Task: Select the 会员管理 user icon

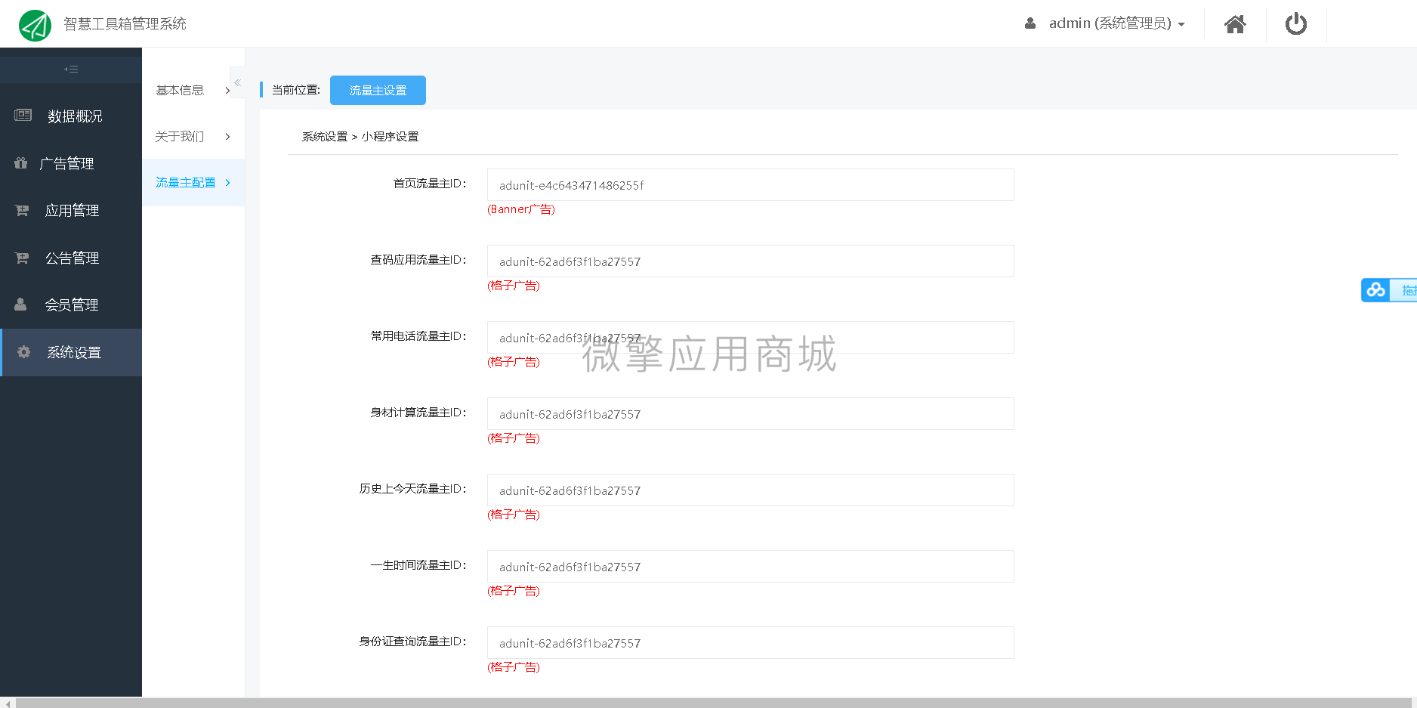Action: click(x=20, y=305)
